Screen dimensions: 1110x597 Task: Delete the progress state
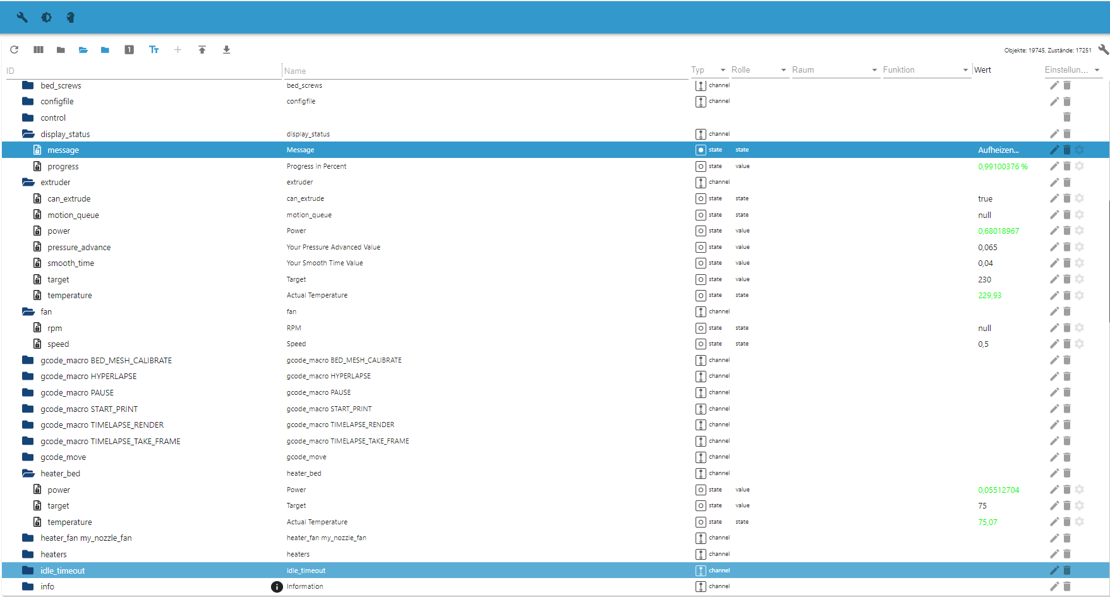[1067, 166]
